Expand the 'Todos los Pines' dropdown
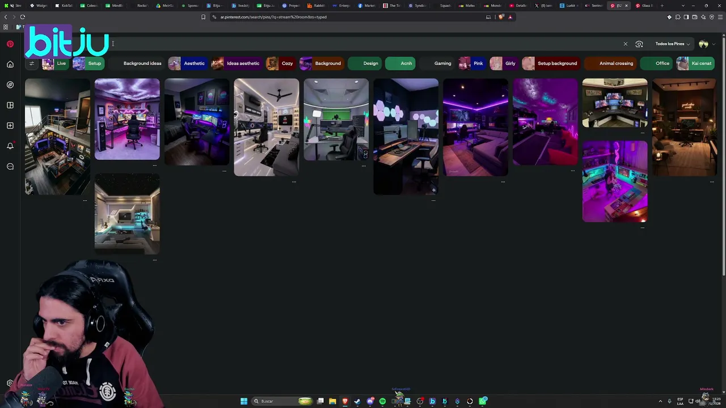 click(x=673, y=44)
